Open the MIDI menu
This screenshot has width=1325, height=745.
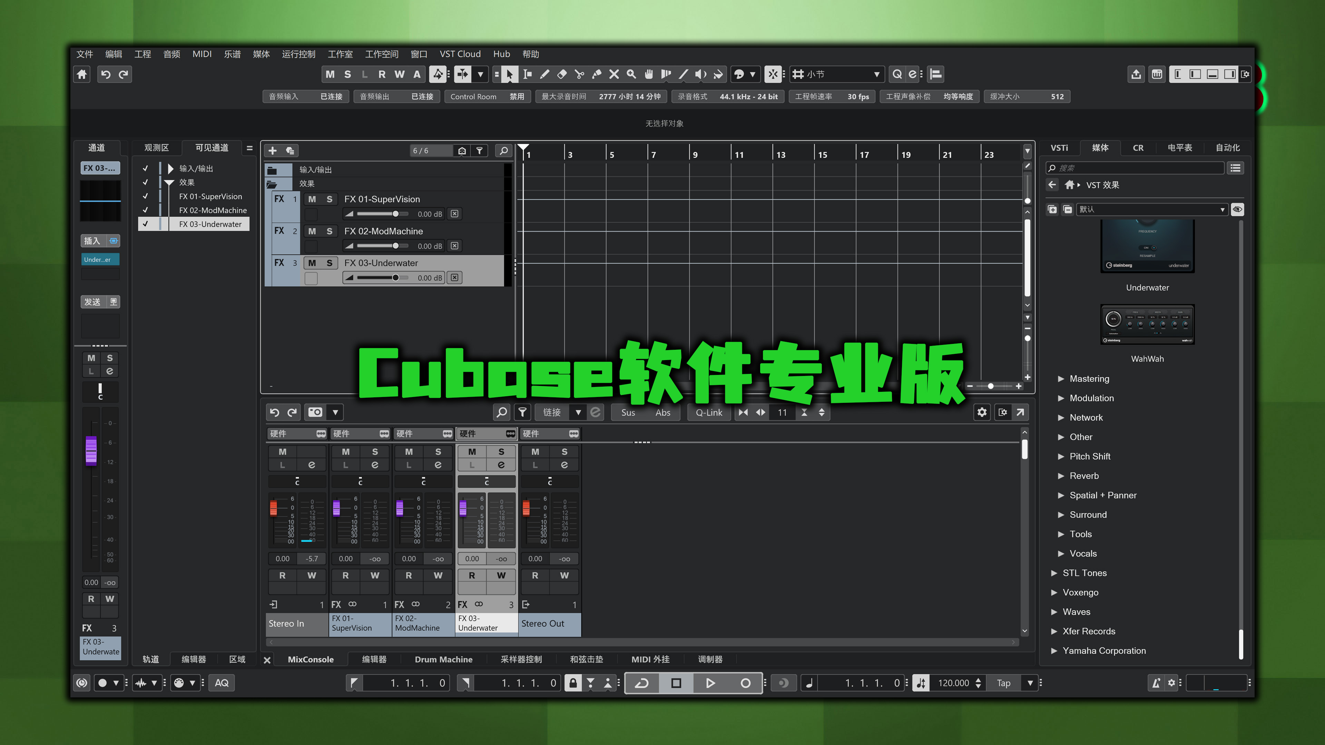click(202, 54)
